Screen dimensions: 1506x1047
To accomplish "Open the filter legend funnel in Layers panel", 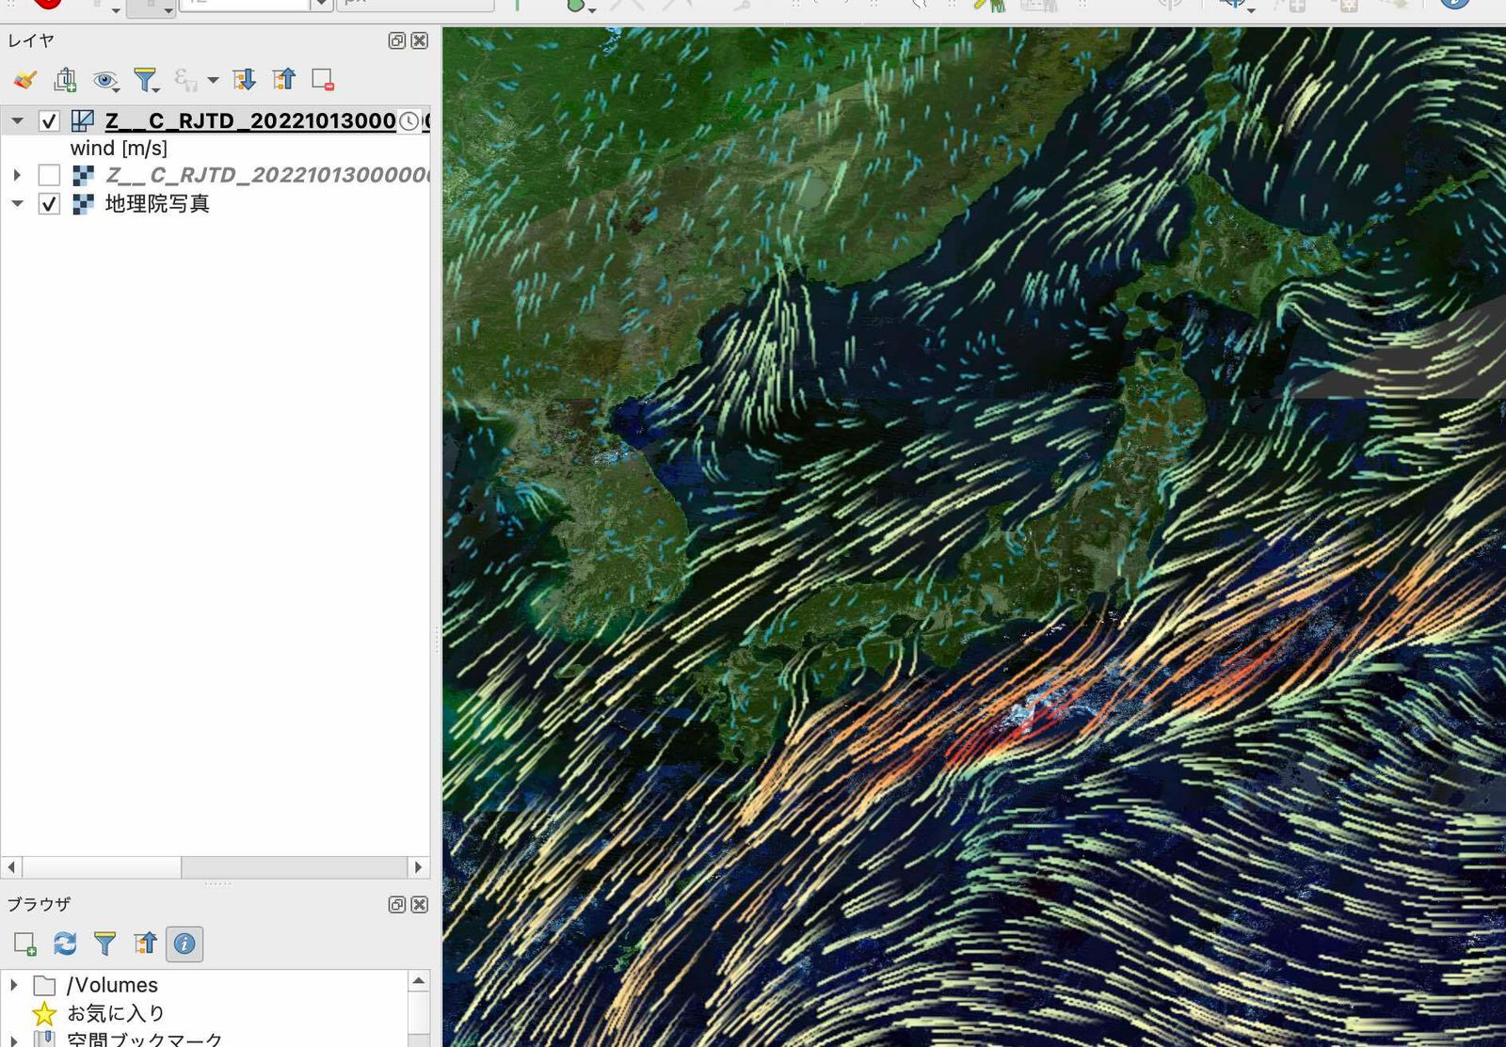I will tap(146, 80).
